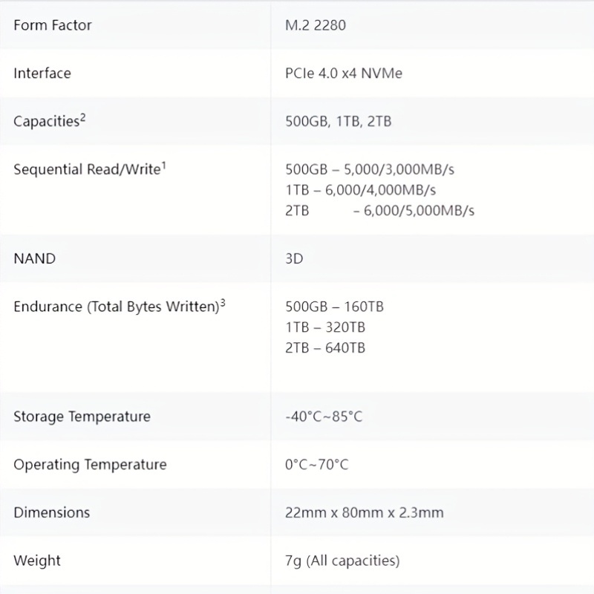The height and width of the screenshot is (594, 594).
Task: Click the Sequential Read/Write footnote 1 superscript
Action: (164, 165)
